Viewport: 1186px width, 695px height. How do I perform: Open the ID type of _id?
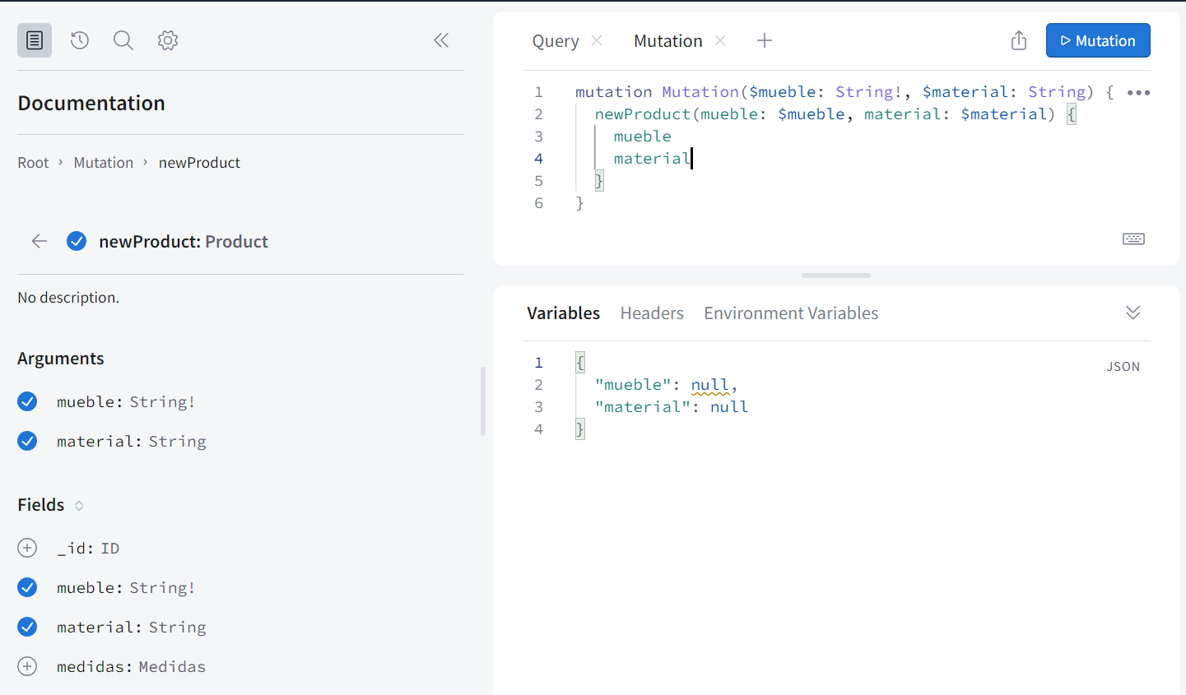[x=109, y=549]
